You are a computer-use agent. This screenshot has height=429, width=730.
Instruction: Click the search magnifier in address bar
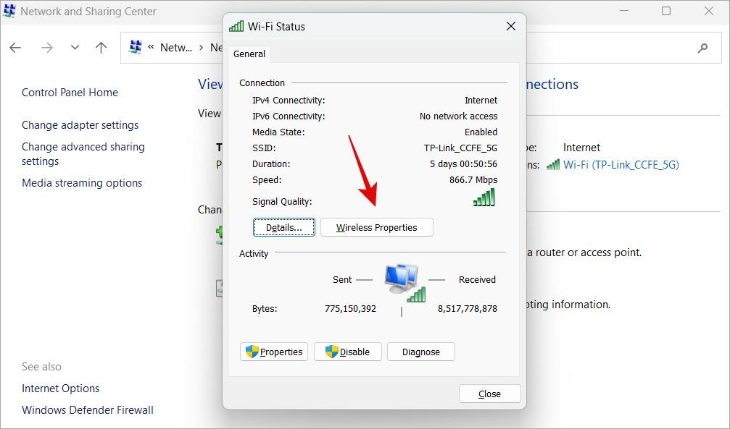pos(702,48)
